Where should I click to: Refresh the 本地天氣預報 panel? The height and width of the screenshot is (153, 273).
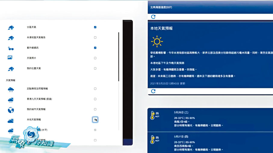pyautogui.click(x=153, y=91)
